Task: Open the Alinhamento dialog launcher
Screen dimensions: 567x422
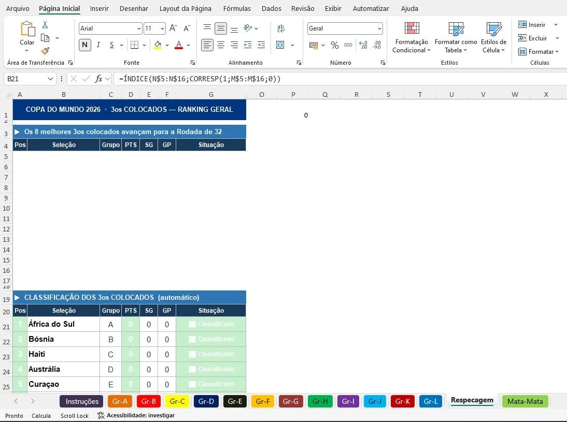Action: (x=299, y=63)
